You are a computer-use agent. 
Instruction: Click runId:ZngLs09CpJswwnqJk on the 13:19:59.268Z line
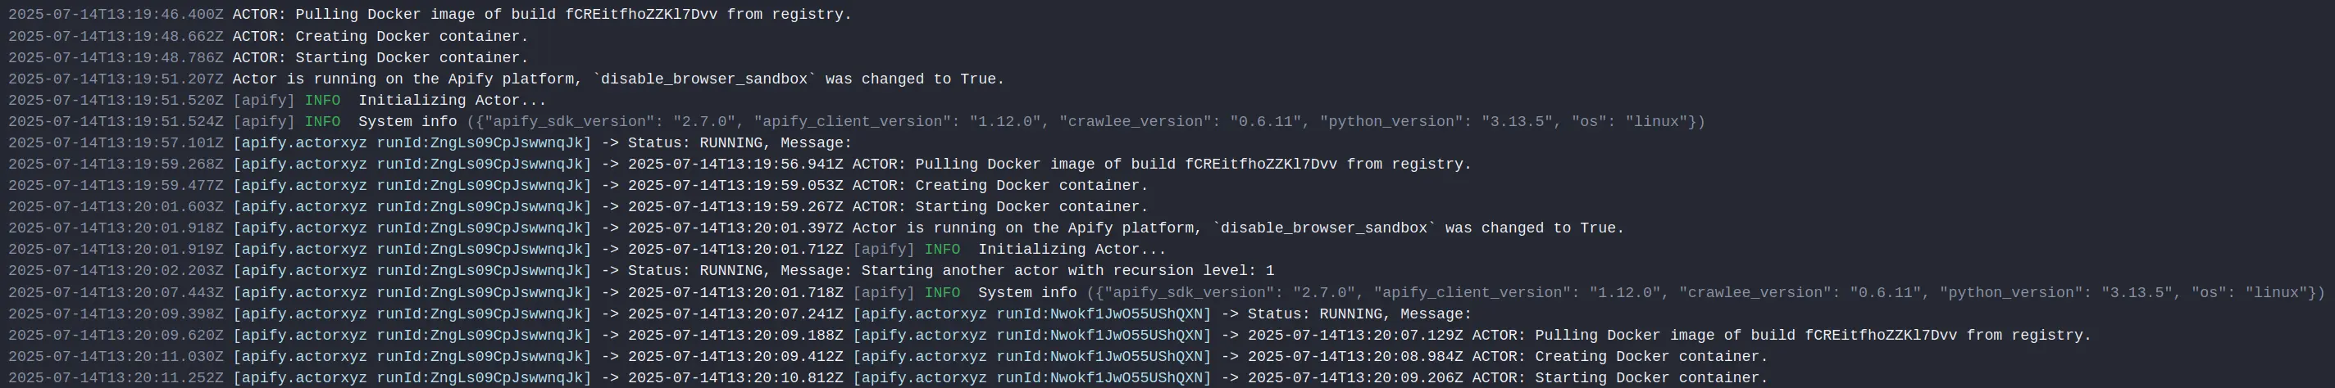(x=483, y=165)
